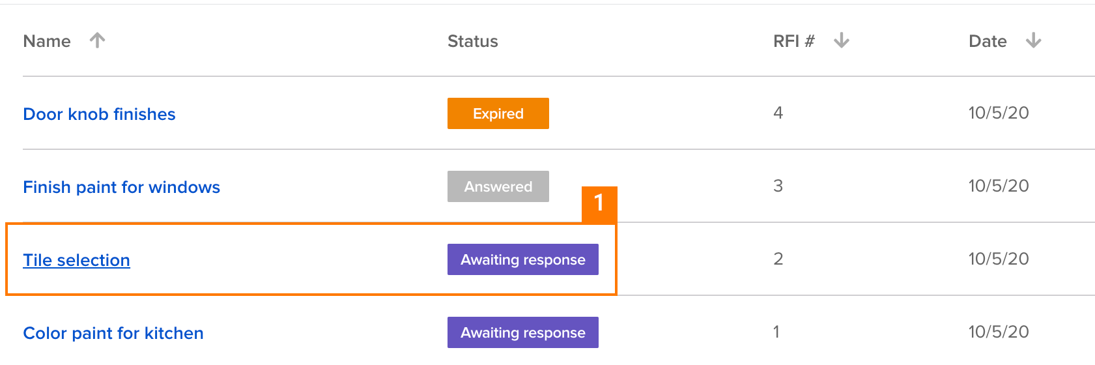The image size is (1095, 365).
Task: Click the orange annotation marker numbered 1
Action: coord(599,205)
